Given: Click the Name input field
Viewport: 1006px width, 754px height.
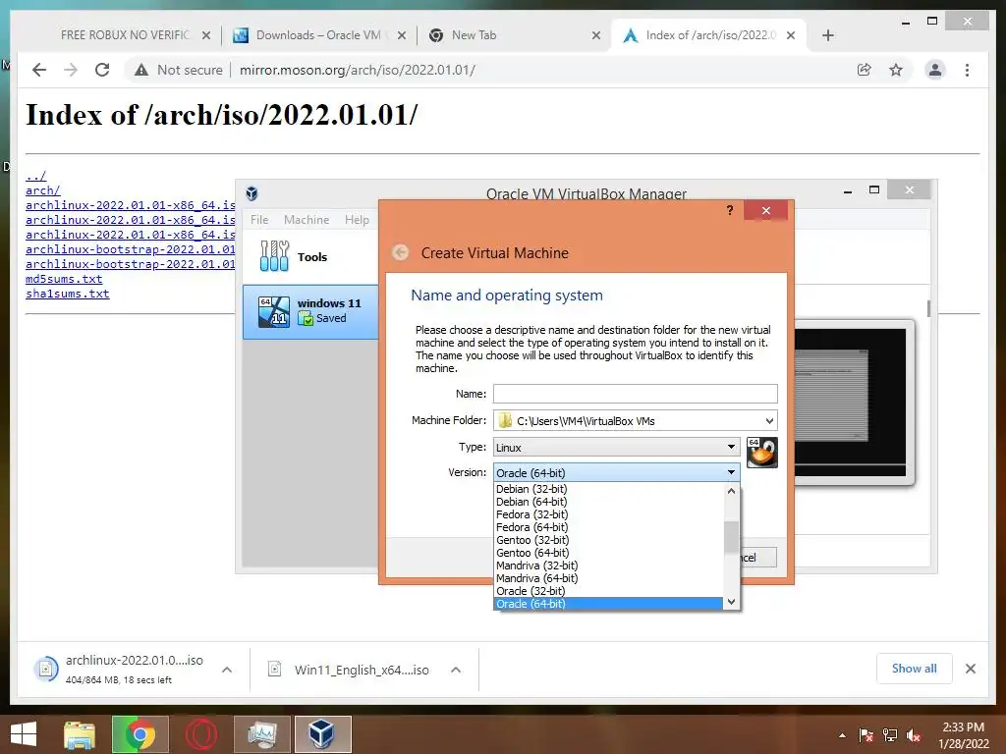Looking at the screenshot, I should pos(636,394).
